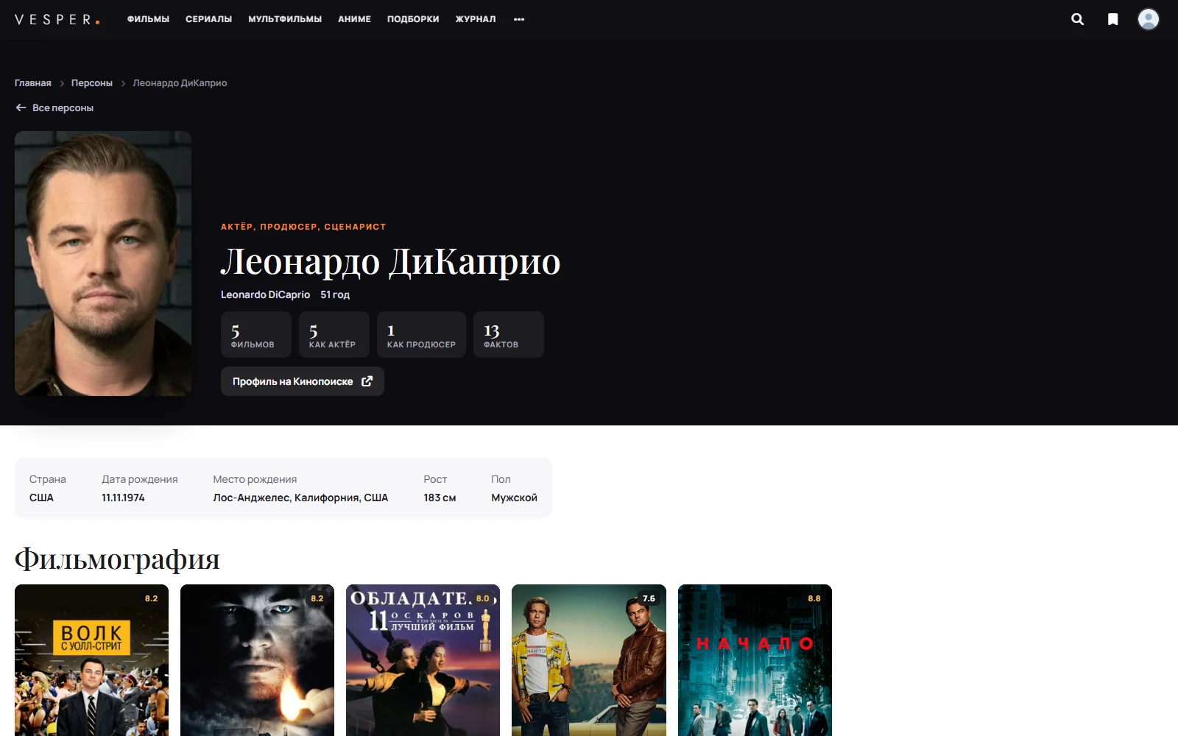Click the Фильмография heading
This screenshot has width=1178, height=736.
click(117, 559)
